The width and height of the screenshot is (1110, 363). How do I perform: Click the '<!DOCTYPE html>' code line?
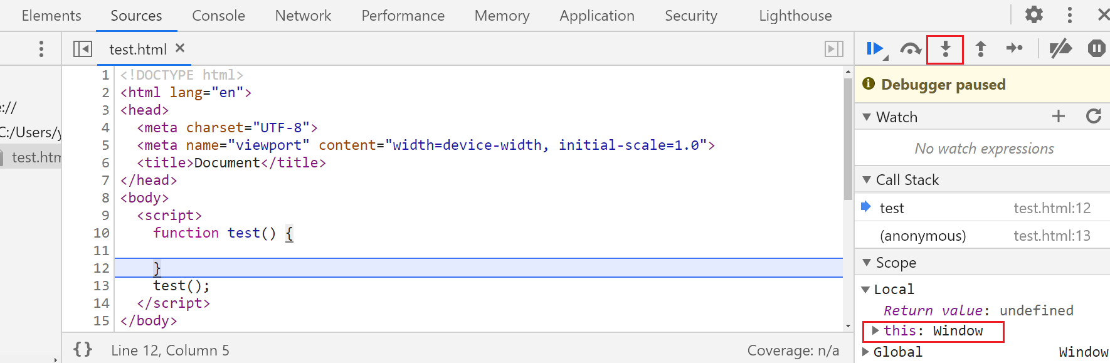click(x=182, y=75)
